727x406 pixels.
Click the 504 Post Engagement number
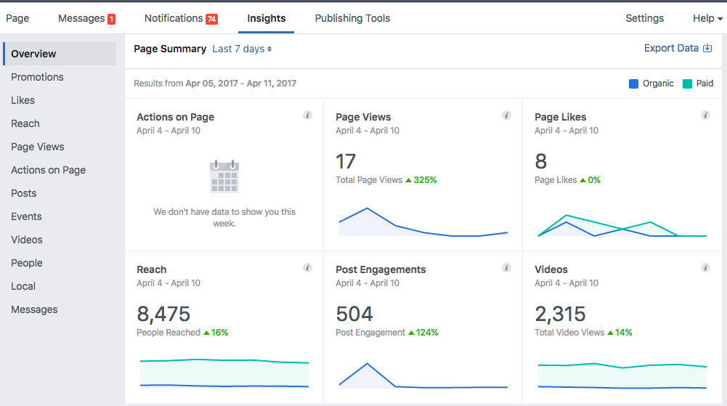[354, 314]
